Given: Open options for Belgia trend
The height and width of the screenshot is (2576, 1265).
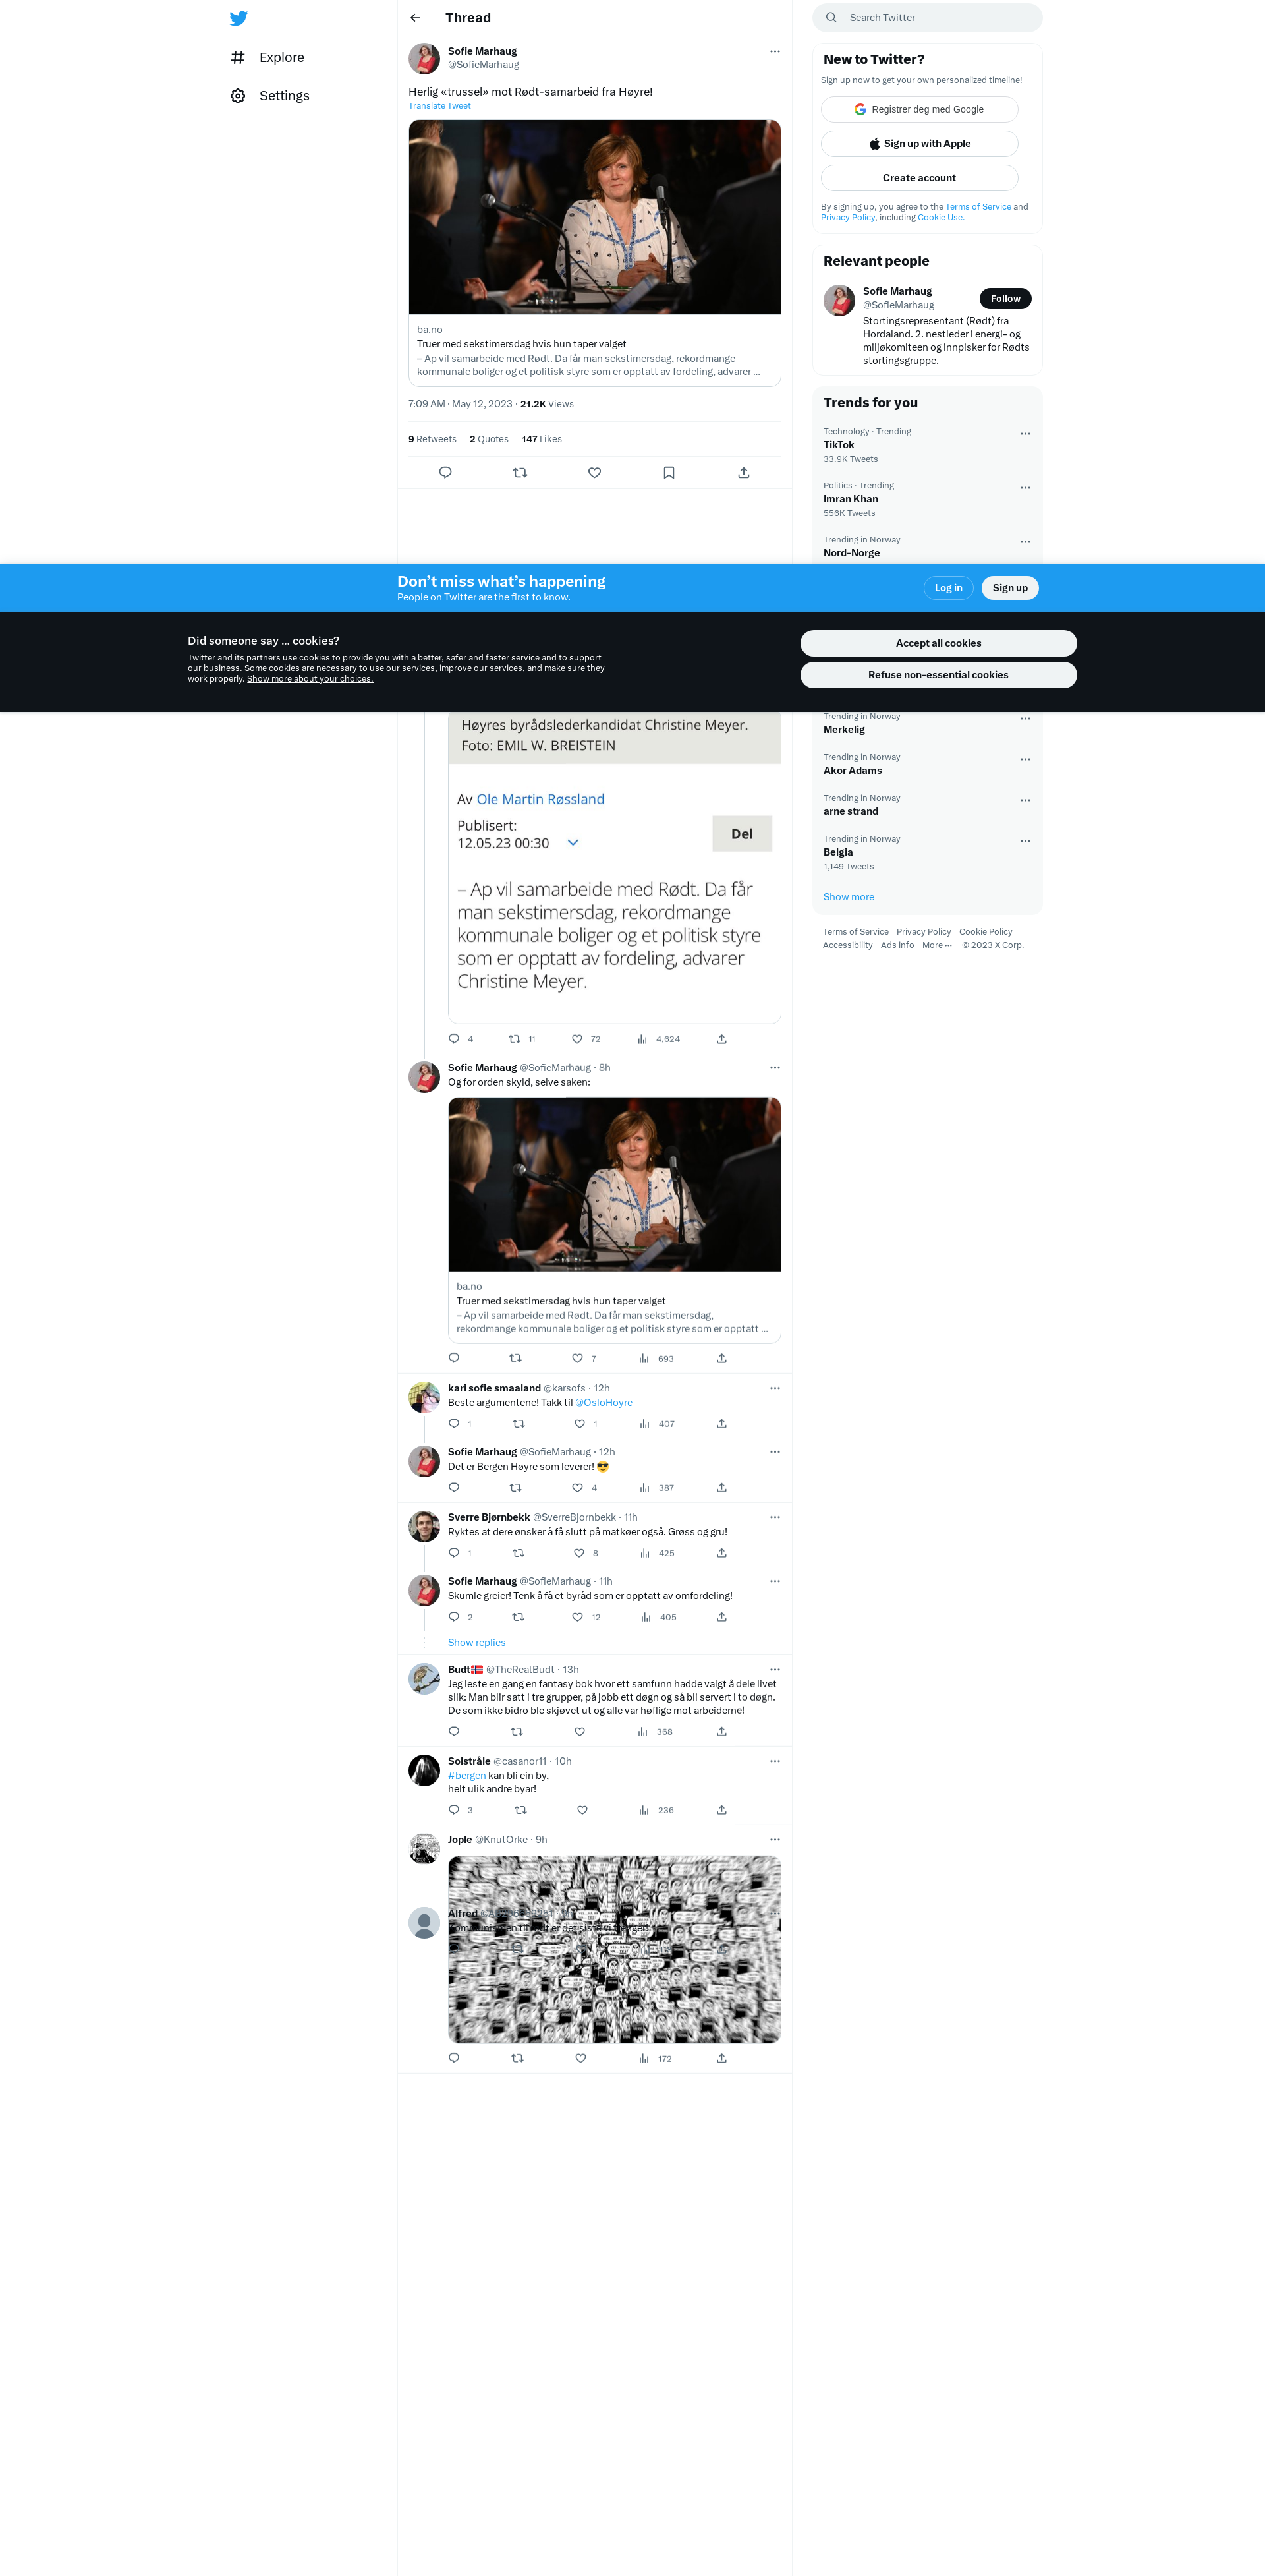Looking at the screenshot, I should (x=1025, y=841).
